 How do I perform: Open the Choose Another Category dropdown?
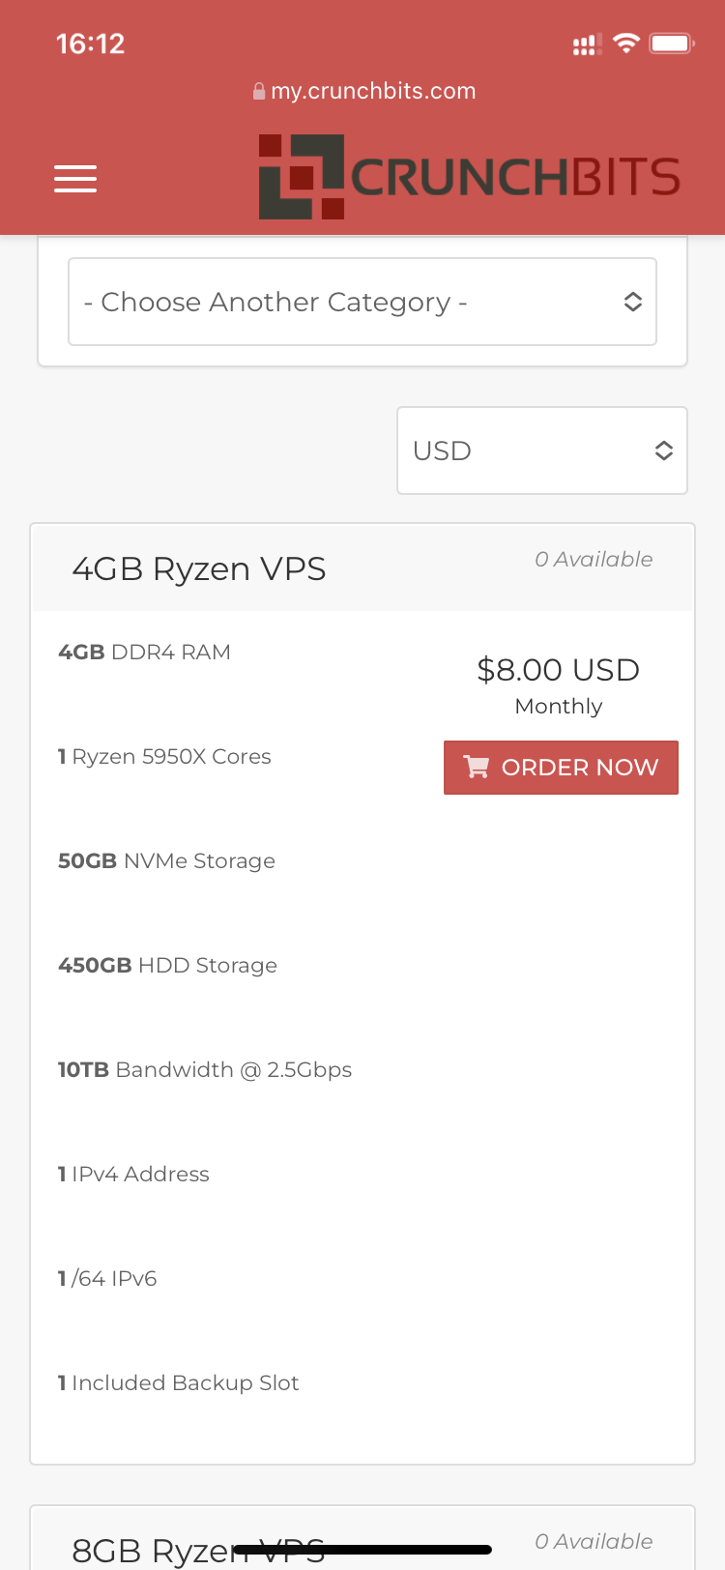(x=362, y=302)
